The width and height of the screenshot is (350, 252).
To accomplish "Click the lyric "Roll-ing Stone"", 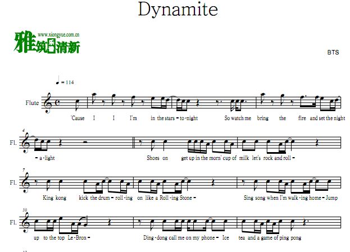I will click(x=176, y=198).
